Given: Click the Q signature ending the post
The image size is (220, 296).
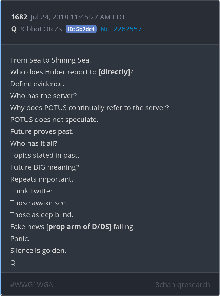Looking at the screenshot, I should [13, 262].
